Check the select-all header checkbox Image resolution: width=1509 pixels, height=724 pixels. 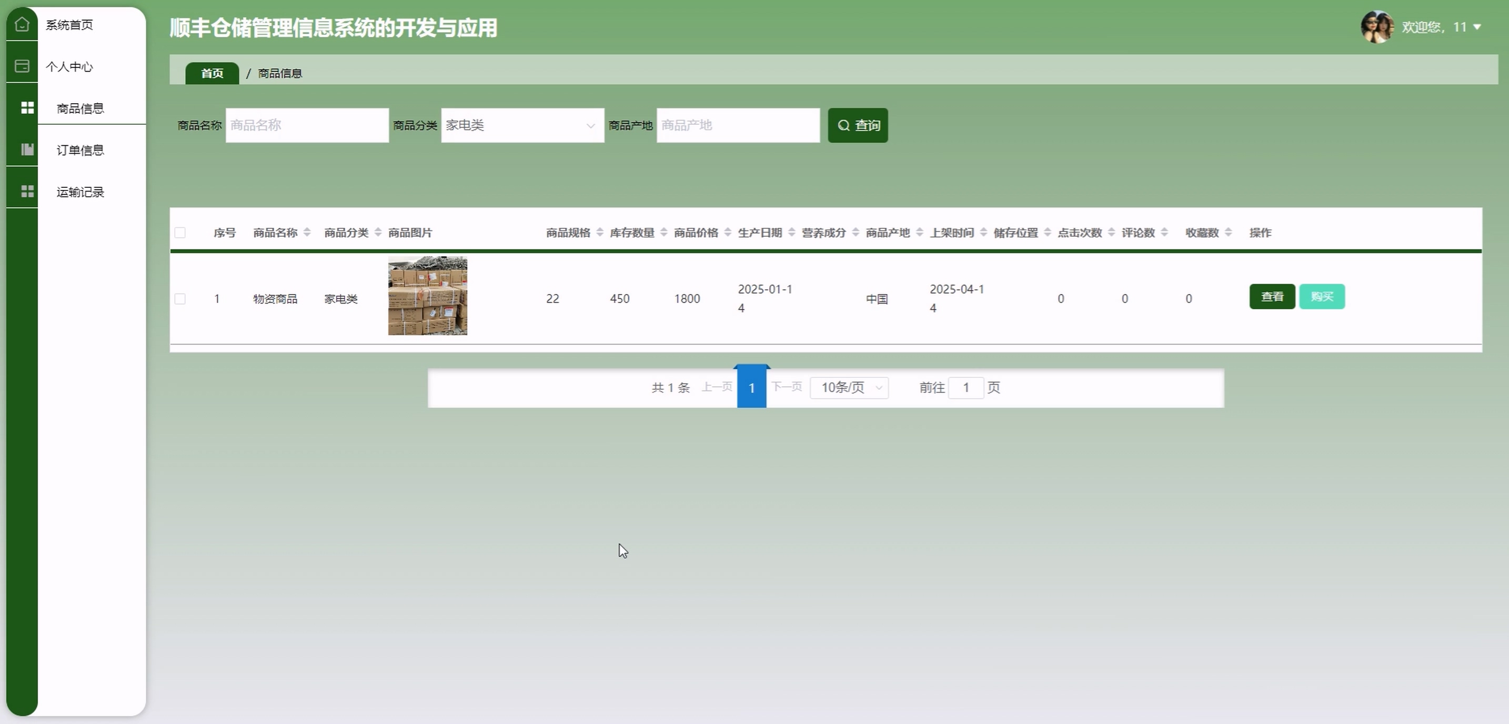(180, 233)
